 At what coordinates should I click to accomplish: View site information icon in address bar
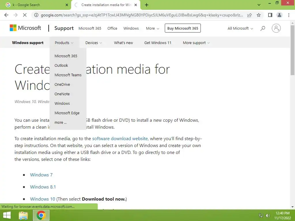tap(36, 15)
